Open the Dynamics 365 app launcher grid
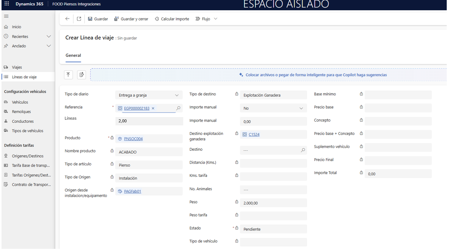The width and height of the screenshot is (449, 250). 7,4
